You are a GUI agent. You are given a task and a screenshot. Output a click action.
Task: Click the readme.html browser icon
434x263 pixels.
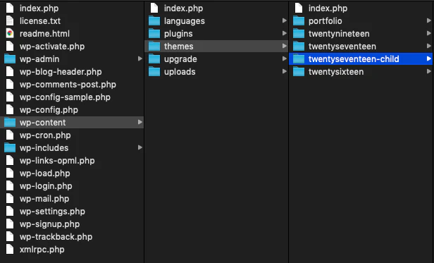(x=10, y=34)
